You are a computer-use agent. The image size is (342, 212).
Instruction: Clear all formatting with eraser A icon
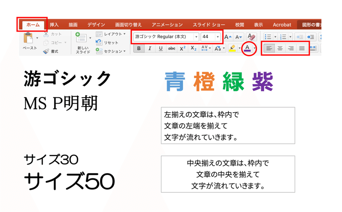click(251, 37)
